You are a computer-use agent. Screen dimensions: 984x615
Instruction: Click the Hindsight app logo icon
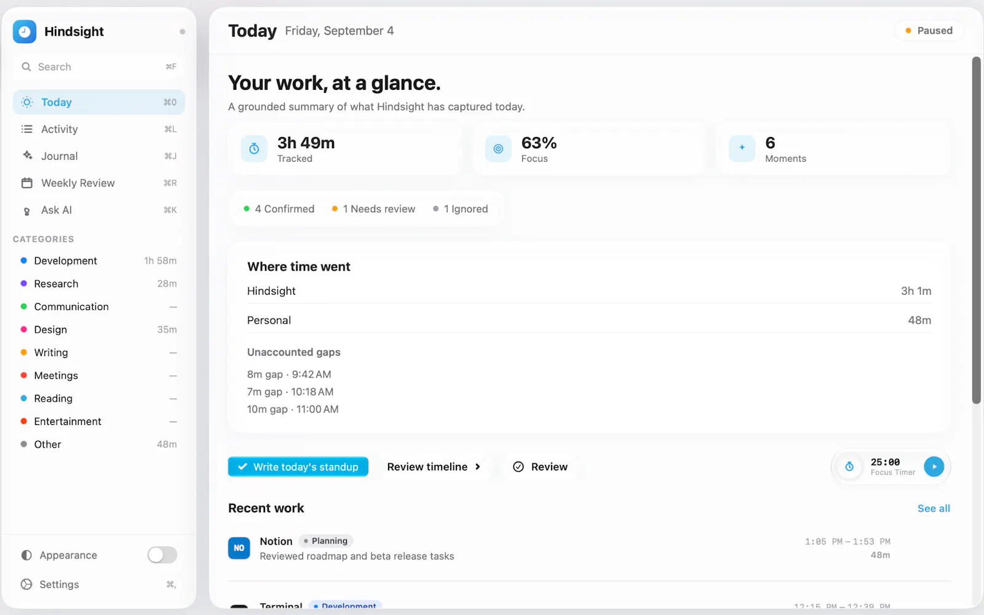[25, 31]
